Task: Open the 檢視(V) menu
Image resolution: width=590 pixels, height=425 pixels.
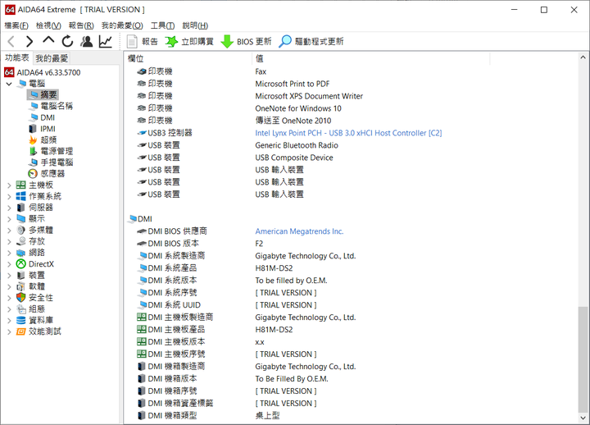Action: tap(48, 25)
